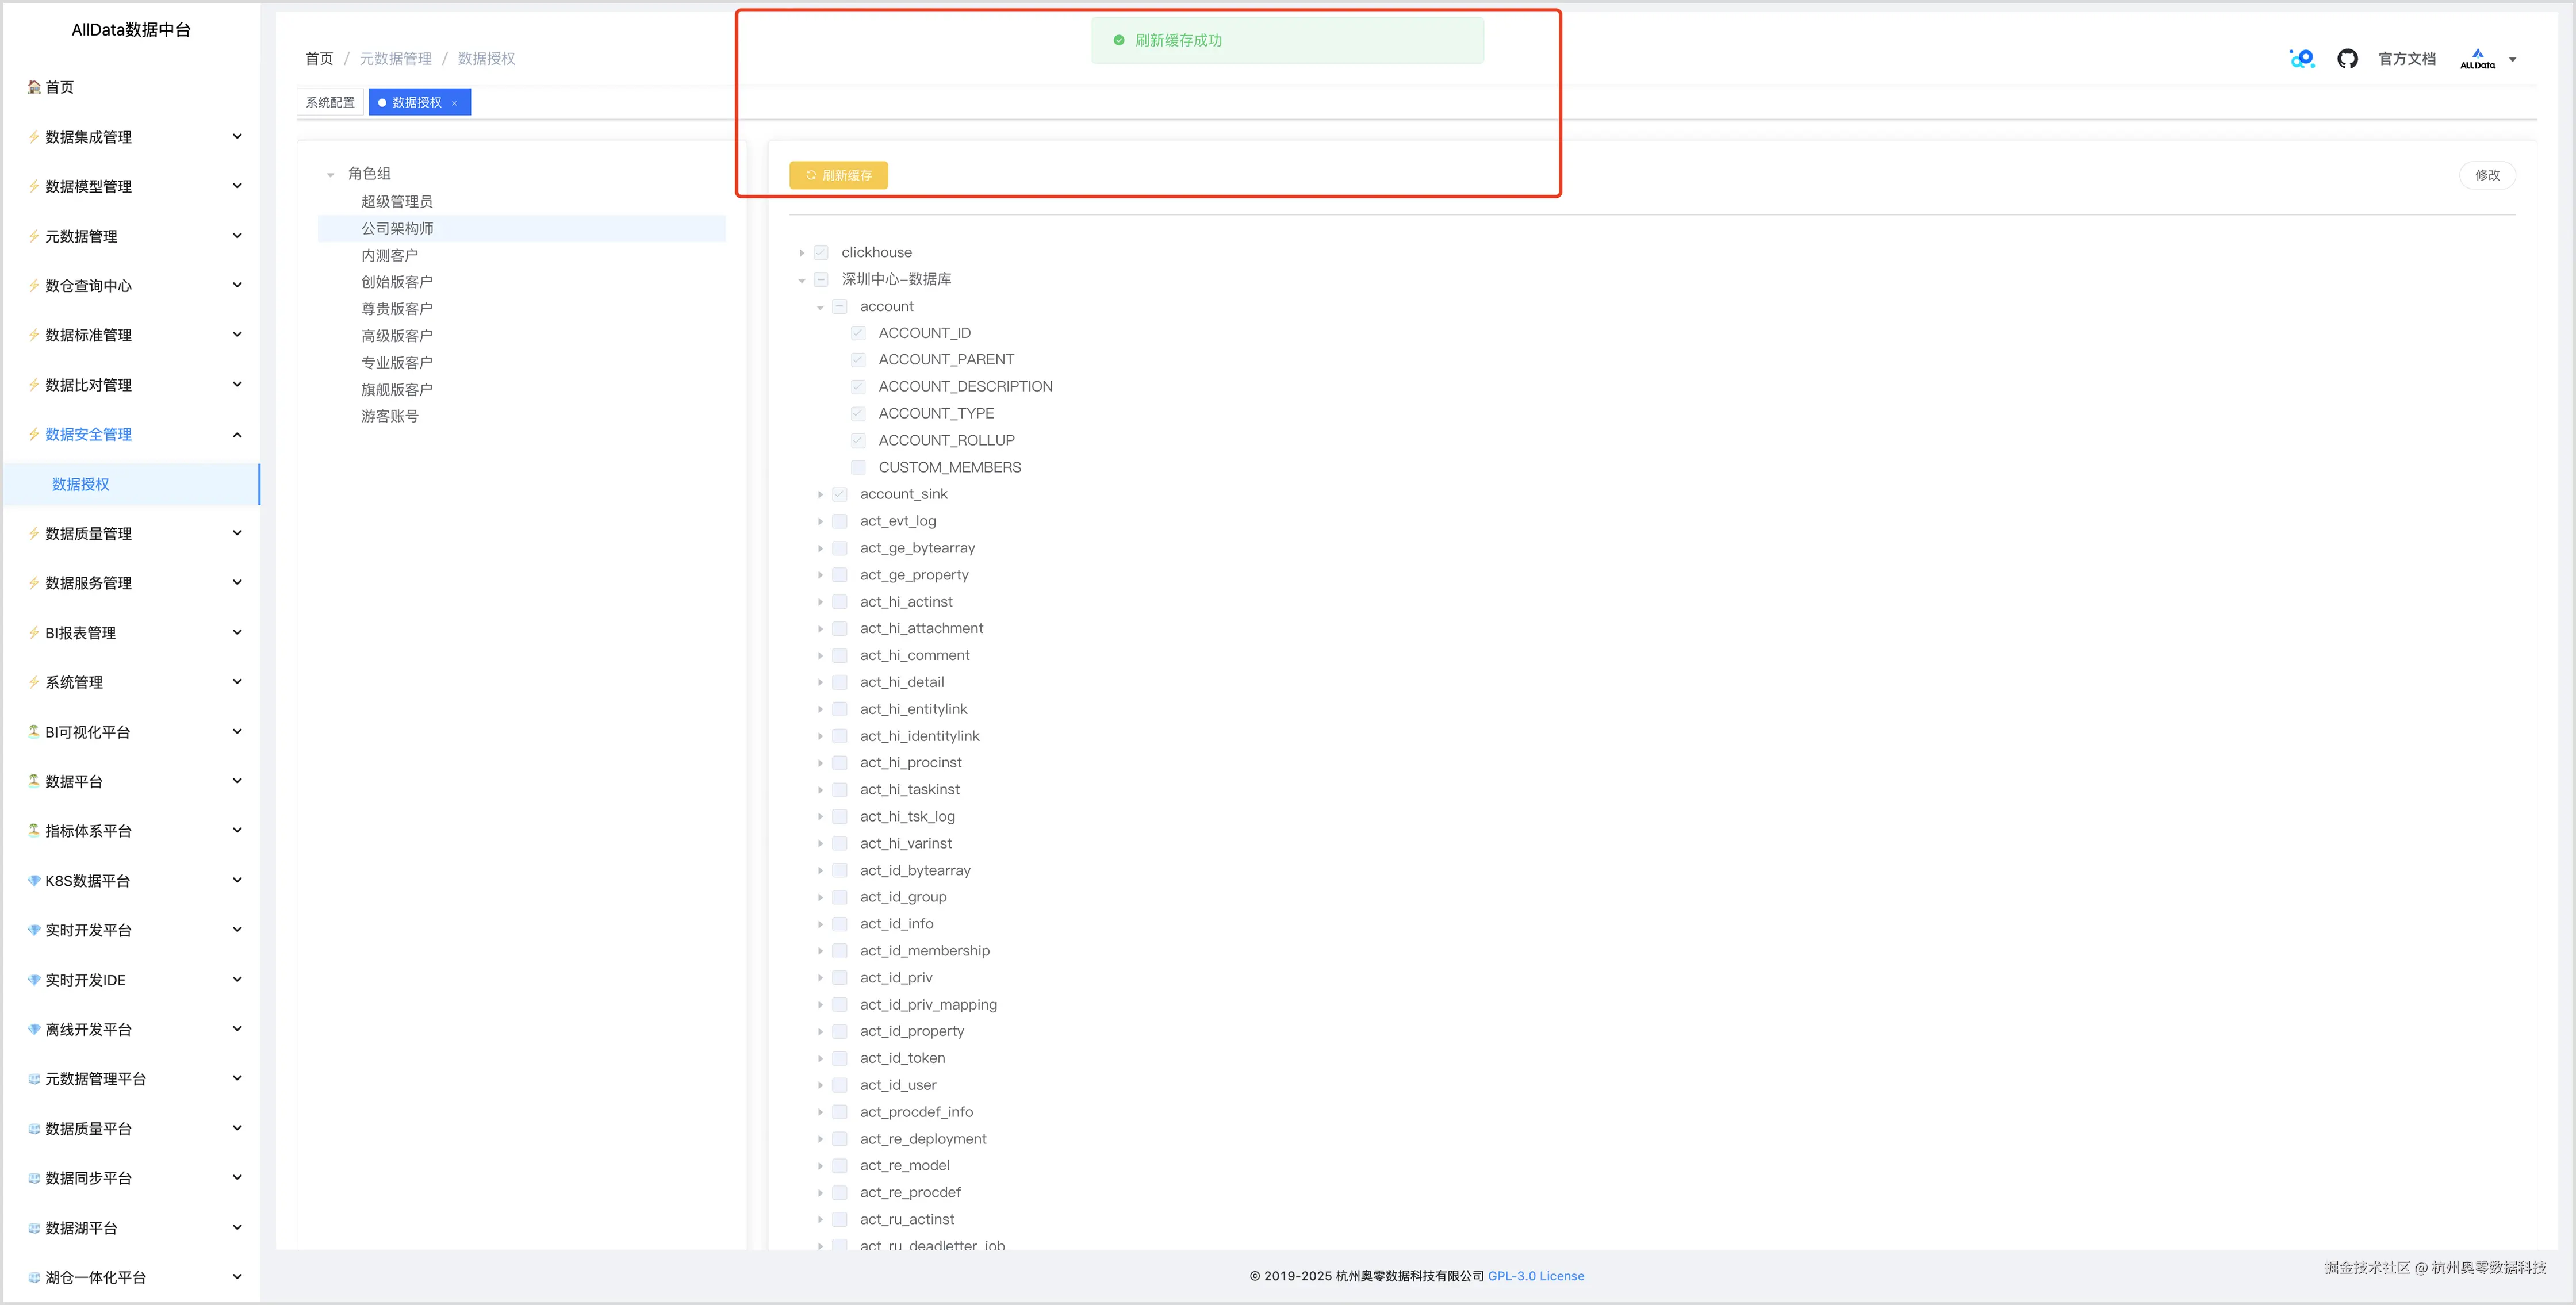The image size is (2576, 1305).
Task: Click the lightning icon next to 系统管理
Action: pos(34,682)
